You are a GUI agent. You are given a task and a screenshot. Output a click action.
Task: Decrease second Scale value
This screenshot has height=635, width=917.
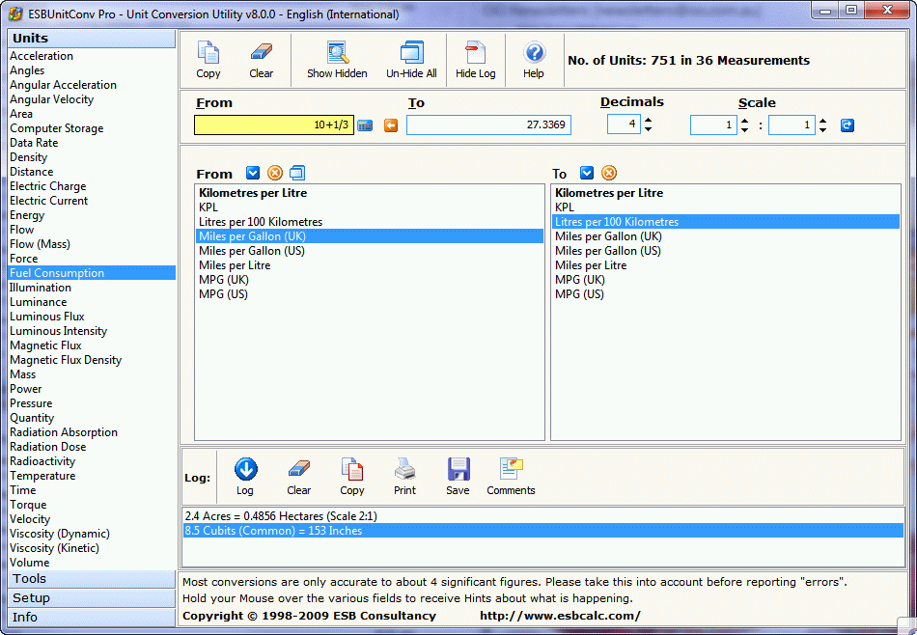[822, 130]
